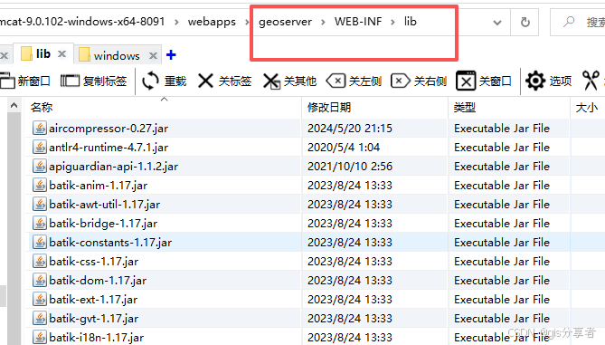Screen dimensions: 605x345
Task: Select batik-awt-util-1.17.jar file
Action: click(104, 205)
